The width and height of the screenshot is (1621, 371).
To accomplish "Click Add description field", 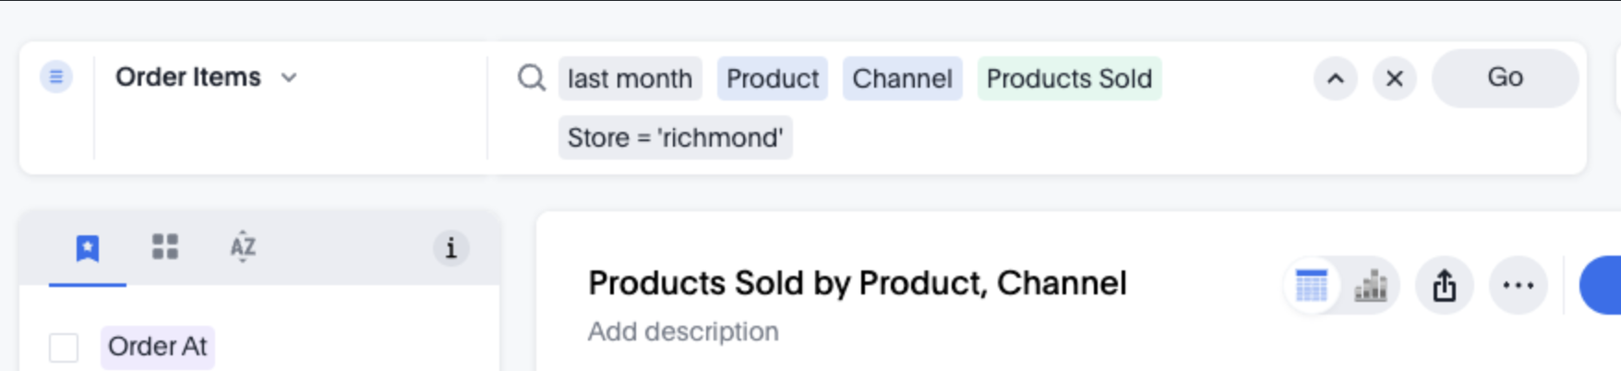I will point(683,331).
